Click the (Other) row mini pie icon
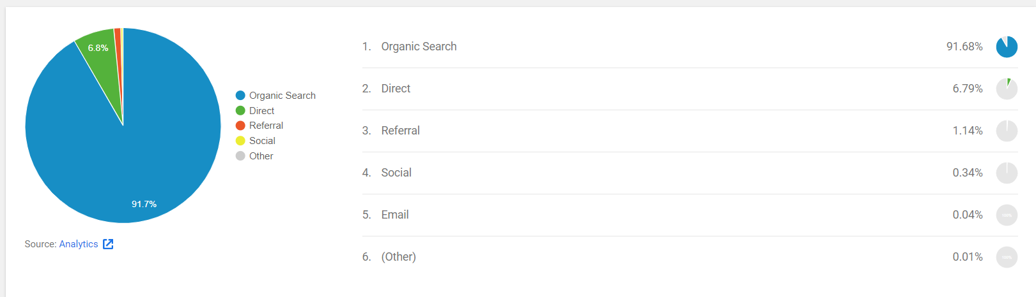Viewport: 1036px width, 297px height. click(1007, 257)
